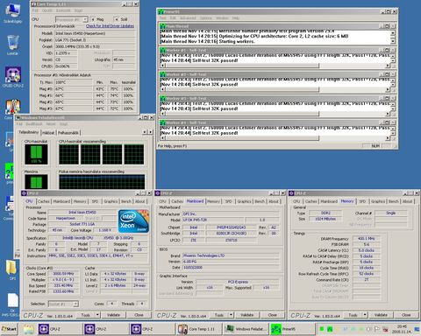
Task: Click Main thread vertical scrollbar down arrow
Action: pyautogui.click(x=393, y=41)
